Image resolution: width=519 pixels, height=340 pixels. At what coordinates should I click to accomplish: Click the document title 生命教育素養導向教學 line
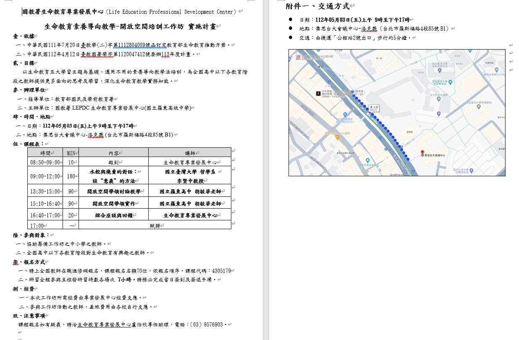(x=130, y=27)
